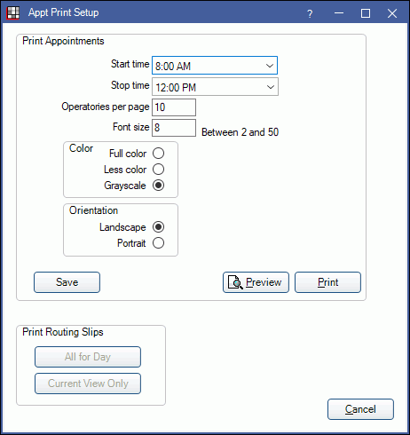410x435 pixels.
Task: Click the All for Day button
Action: pyautogui.click(x=88, y=357)
